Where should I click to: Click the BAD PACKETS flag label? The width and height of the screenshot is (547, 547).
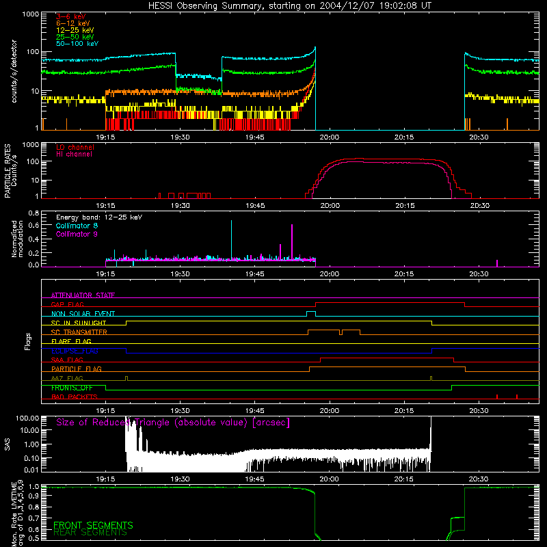point(75,397)
